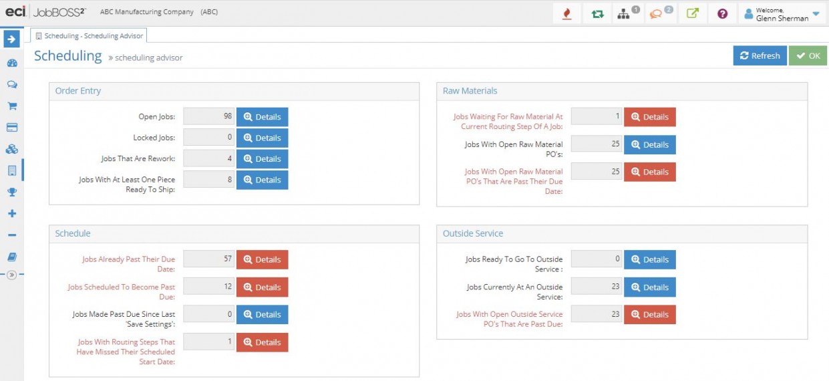Open the dashboard gauge sidebar icon
The height and width of the screenshot is (381, 829).
tap(11, 63)
